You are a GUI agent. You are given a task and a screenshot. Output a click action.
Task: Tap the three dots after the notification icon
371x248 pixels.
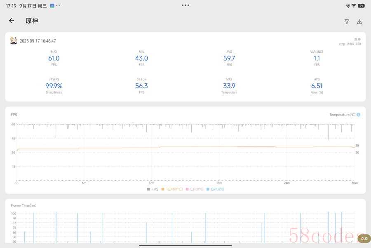pyautogui.click(x=58, y=6)
